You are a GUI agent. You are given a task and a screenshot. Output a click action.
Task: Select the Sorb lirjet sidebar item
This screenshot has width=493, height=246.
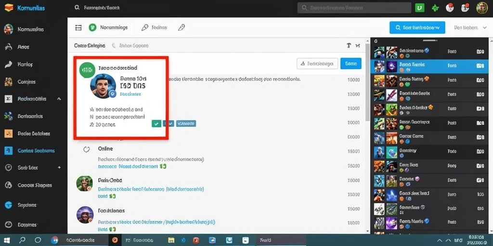[x=33, y=168]
